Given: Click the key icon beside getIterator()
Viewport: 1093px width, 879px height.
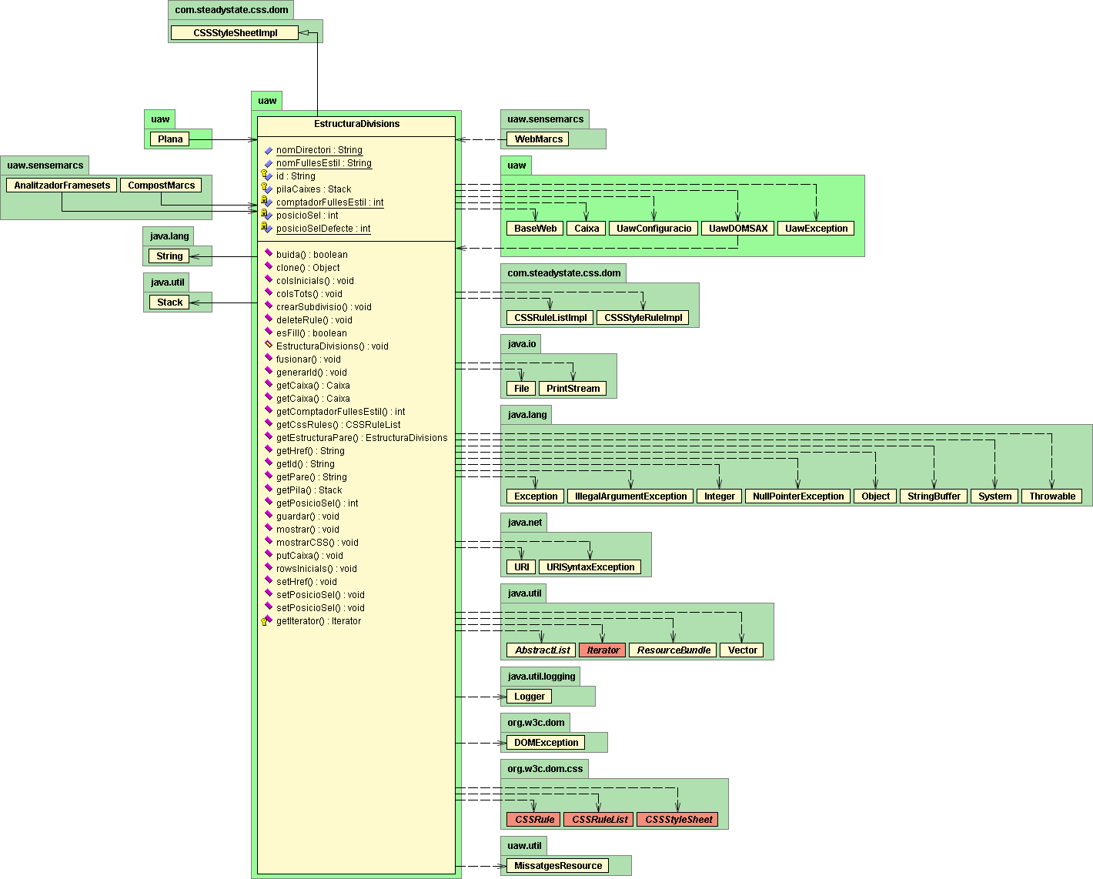Looking at the screenshot, I should 266,620.
